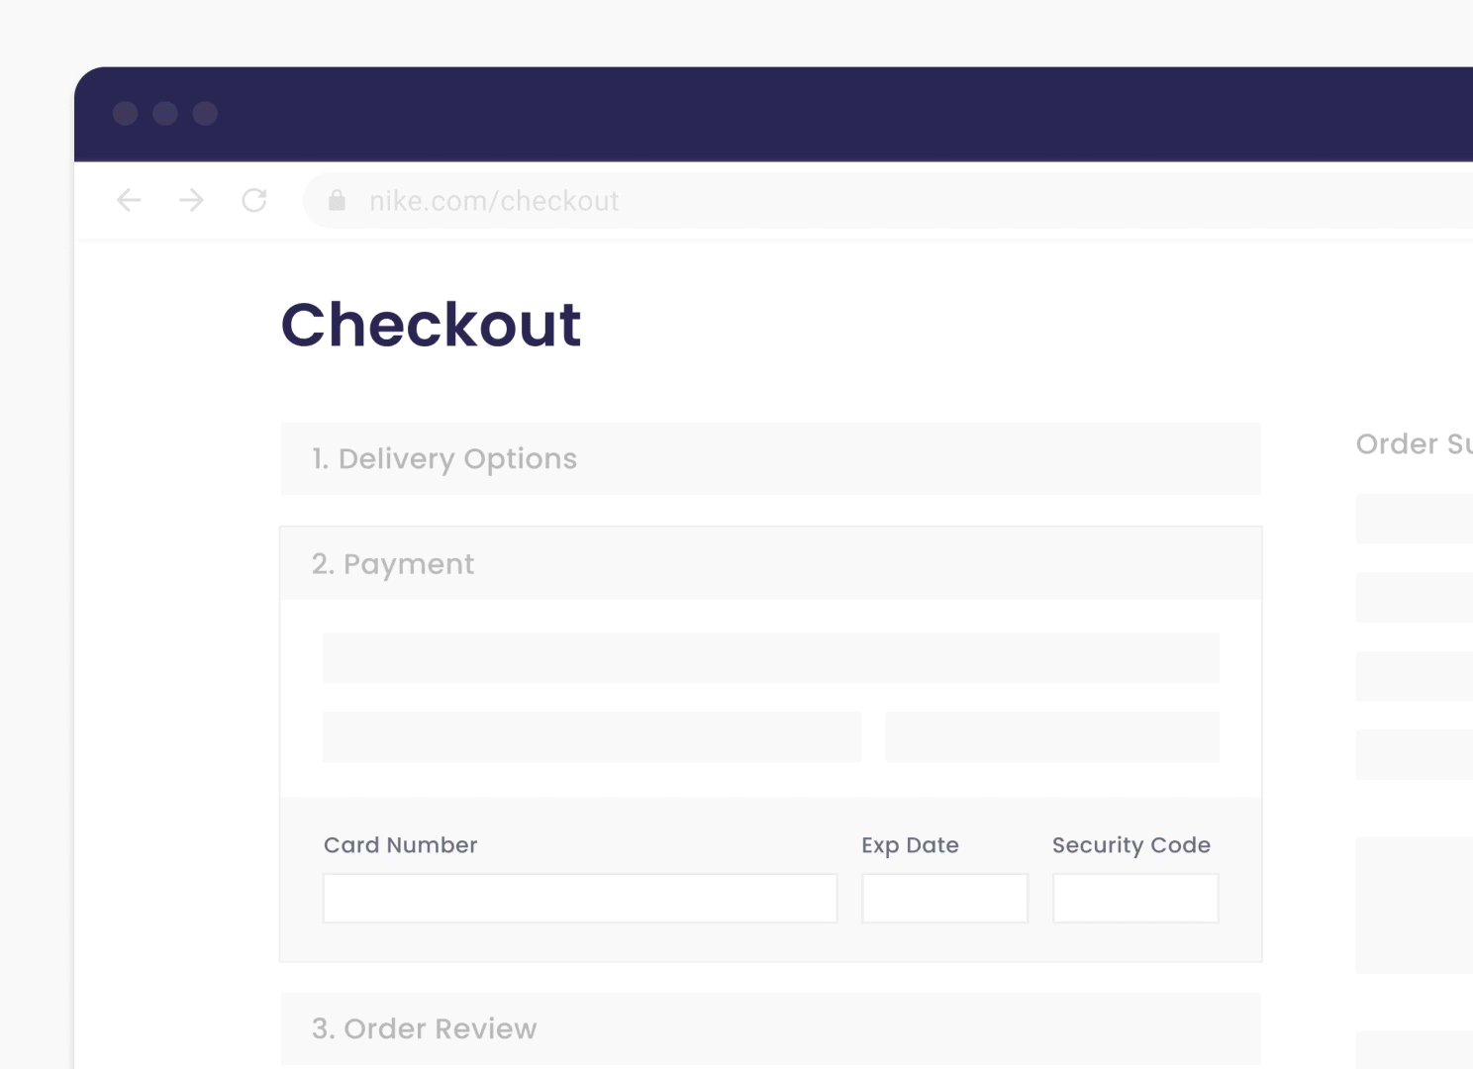
Task: Click into the Card Number field
Action: [x=580, y=899]
